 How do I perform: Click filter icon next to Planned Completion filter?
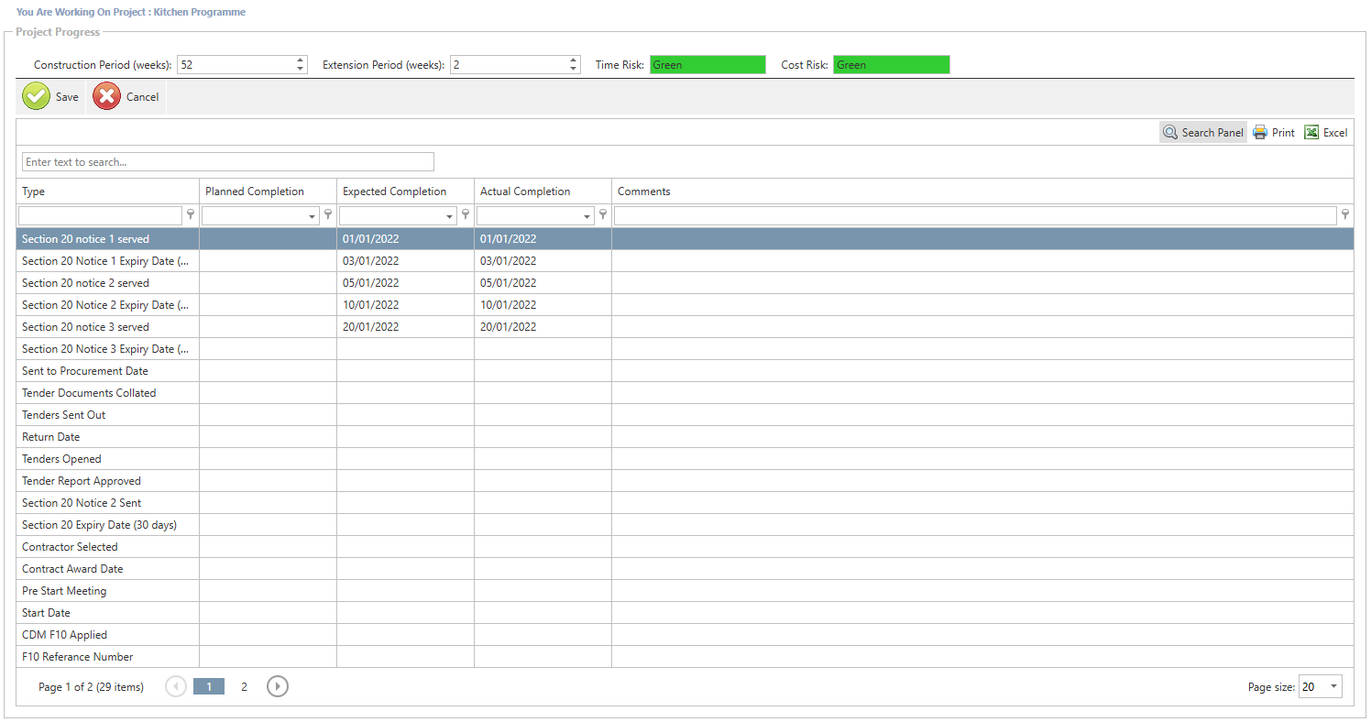pos(328,215)
